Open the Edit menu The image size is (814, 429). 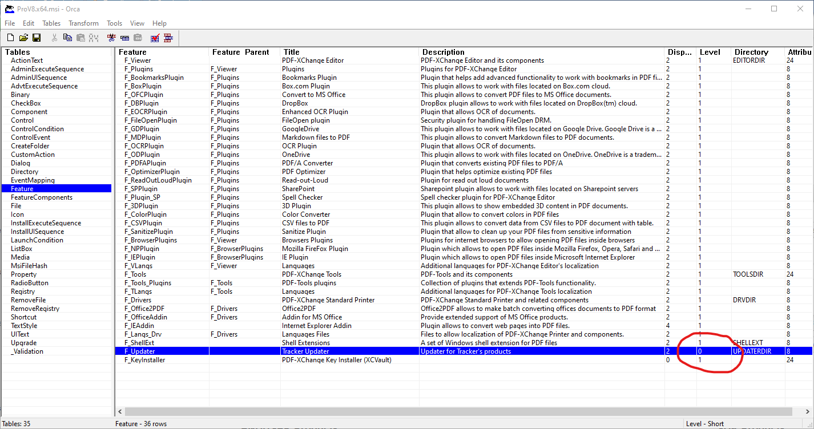[x=29, y=23]
